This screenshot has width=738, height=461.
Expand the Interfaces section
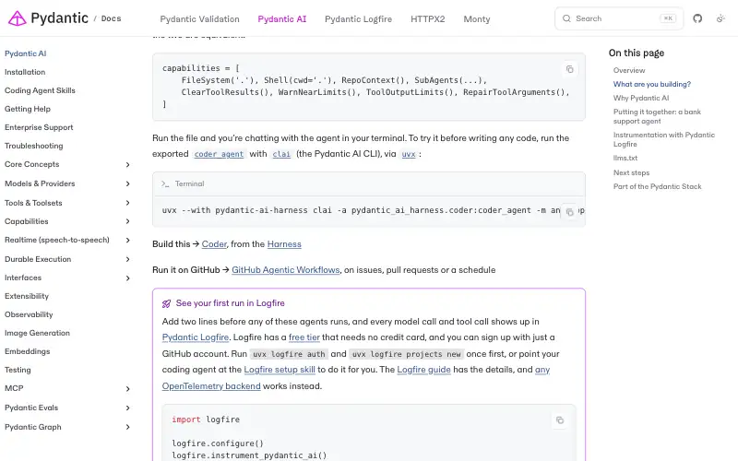pos(127,278)
